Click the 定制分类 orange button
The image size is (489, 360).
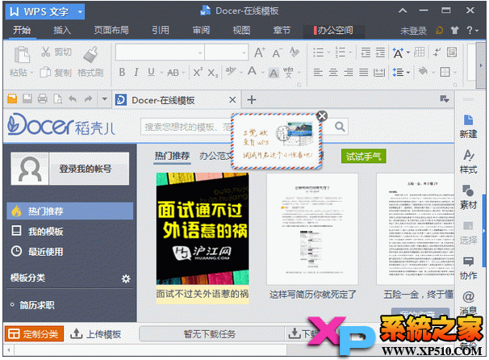[35, 334]
